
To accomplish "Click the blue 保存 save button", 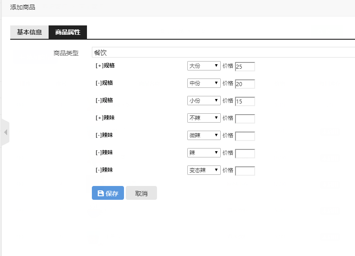I will click(x=108, y=193).
